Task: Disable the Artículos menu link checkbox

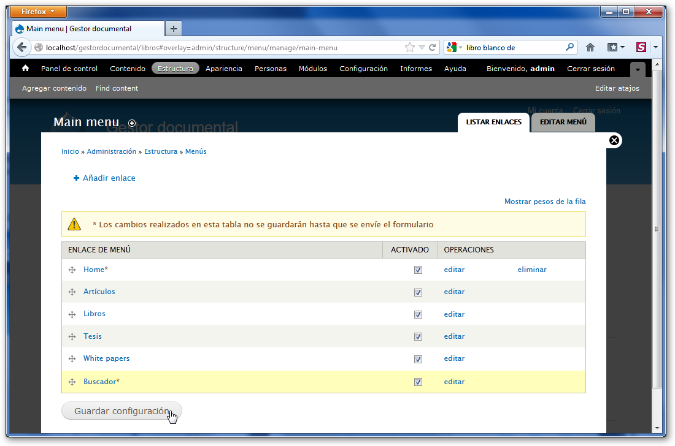Action: pos(418,292)
